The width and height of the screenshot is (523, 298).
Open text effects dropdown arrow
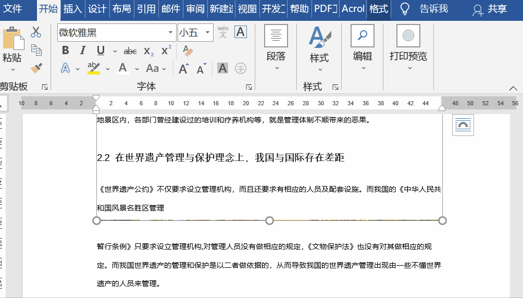coord(78,69)
